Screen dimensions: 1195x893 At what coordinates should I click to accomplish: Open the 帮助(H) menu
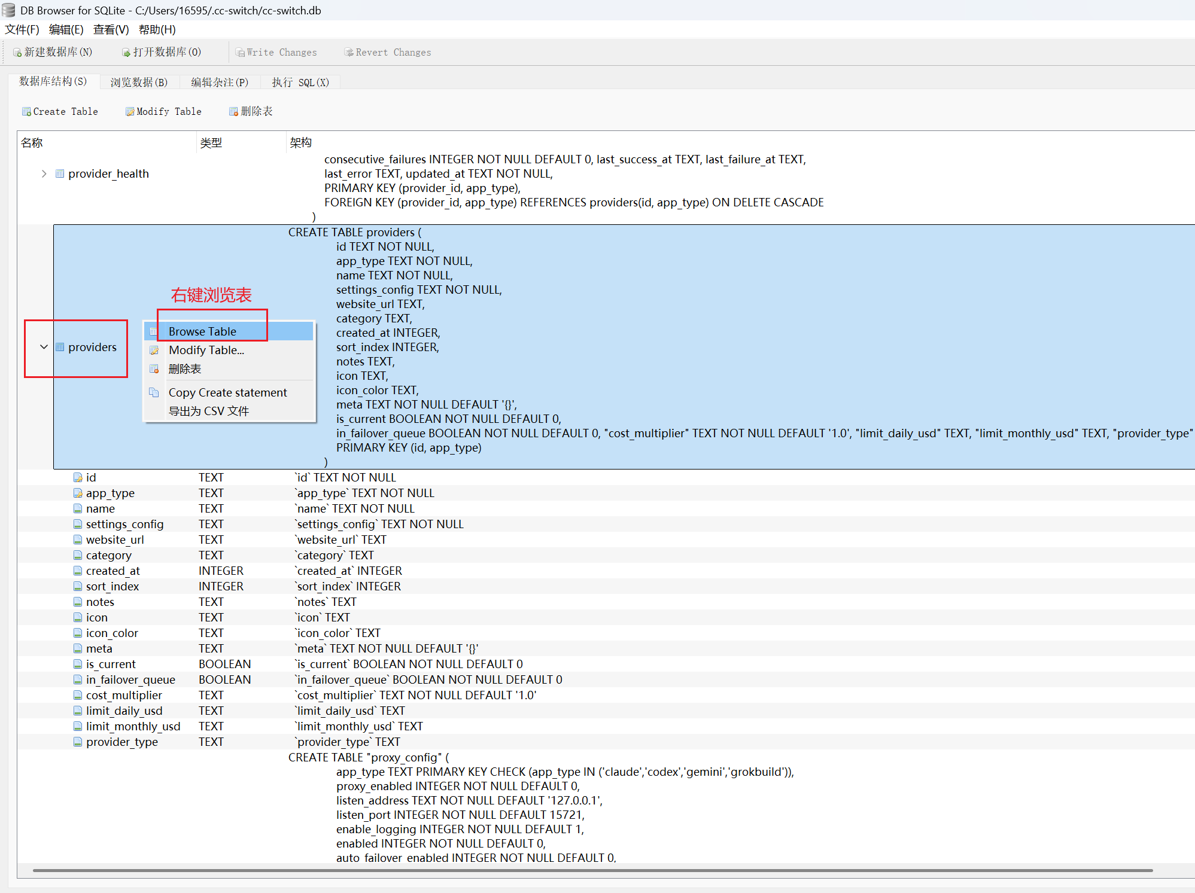point(157,30)
